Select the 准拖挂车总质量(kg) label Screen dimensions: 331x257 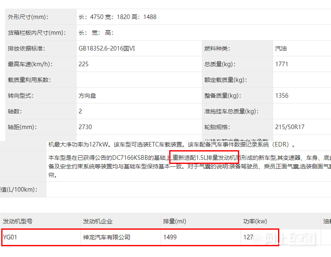tap(231, 111)
